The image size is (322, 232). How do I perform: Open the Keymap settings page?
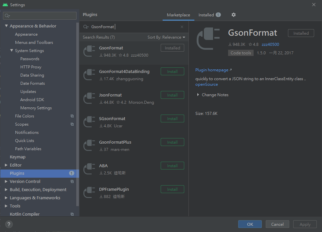pyautogui.click(x=18, y=157)
